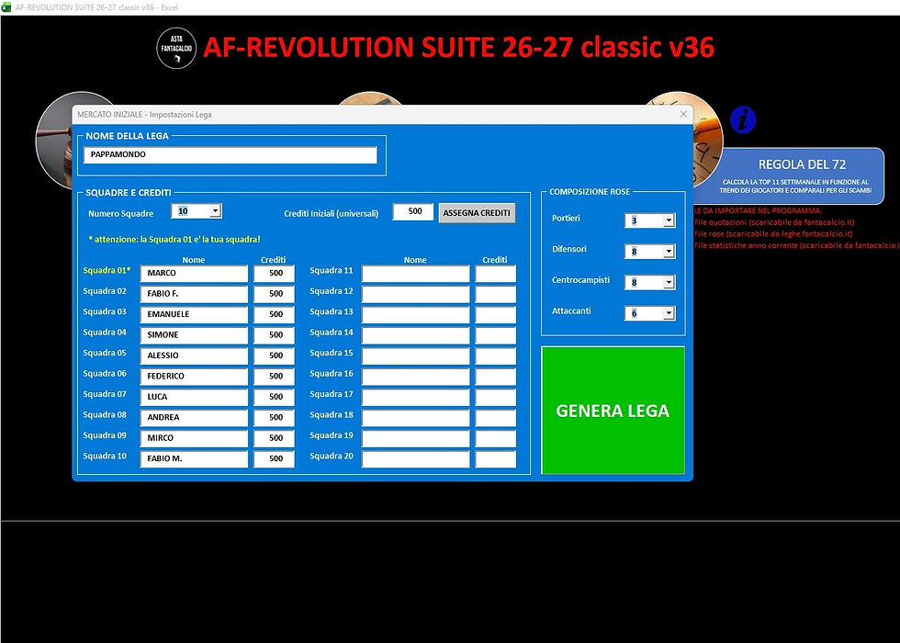The width and height of the screenshot is (900, 643).
Task: Click the Squadra 16 name field
Action: (x=415, y=377)
